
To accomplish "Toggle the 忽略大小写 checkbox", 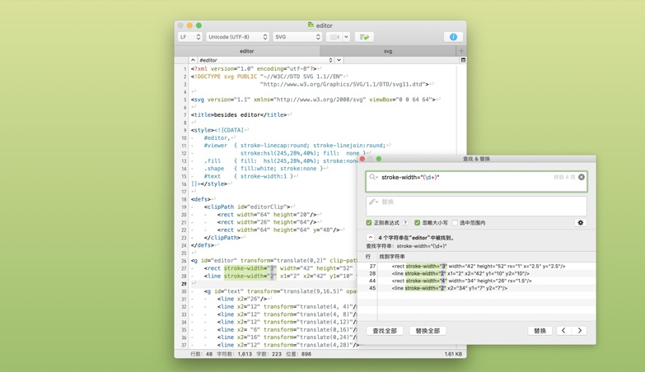I will coord(418,223).
